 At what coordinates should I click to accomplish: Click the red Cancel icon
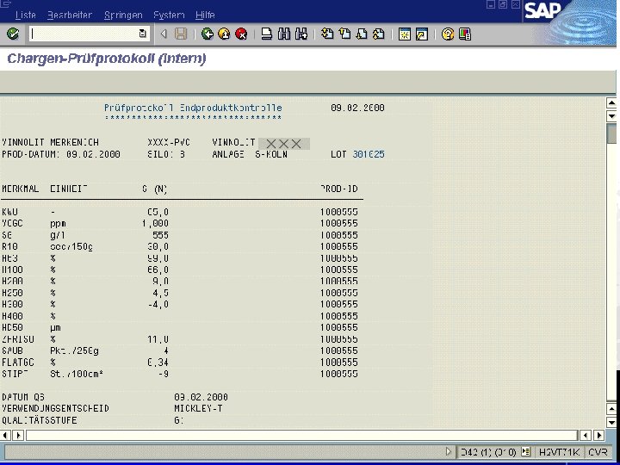click(x=241, y=34)
